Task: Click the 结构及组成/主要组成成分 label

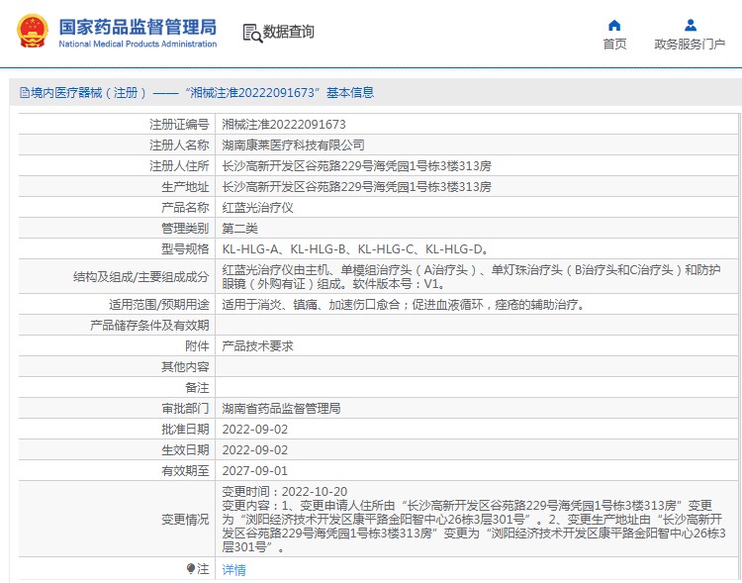Action: coord(141,277)
